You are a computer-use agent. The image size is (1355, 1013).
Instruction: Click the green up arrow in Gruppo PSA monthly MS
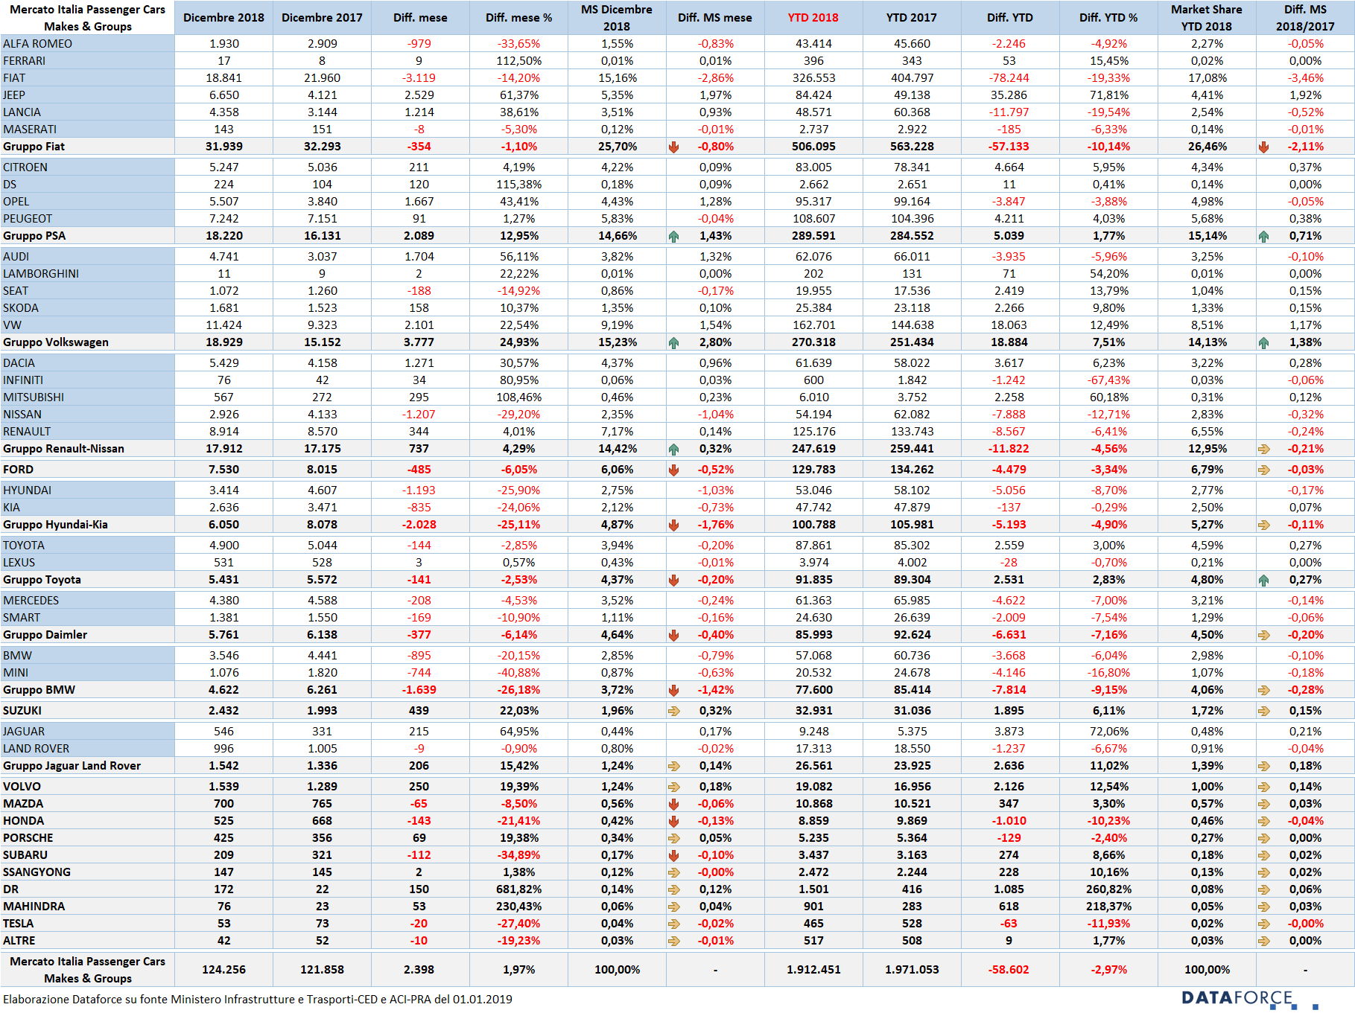(x=673, y=236)
